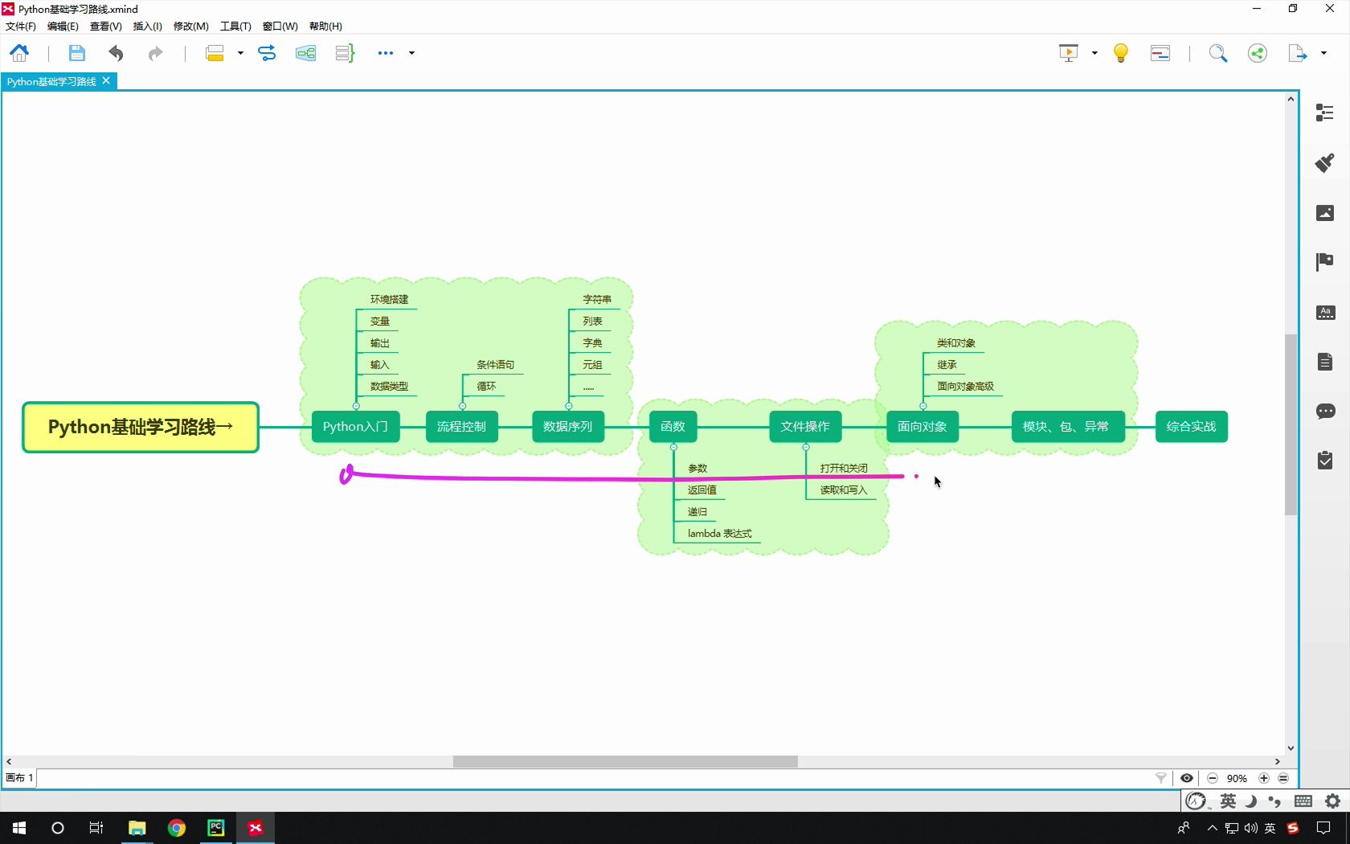
Task: Click the search magnifier icon
Action: click(x=1218, y=53)
